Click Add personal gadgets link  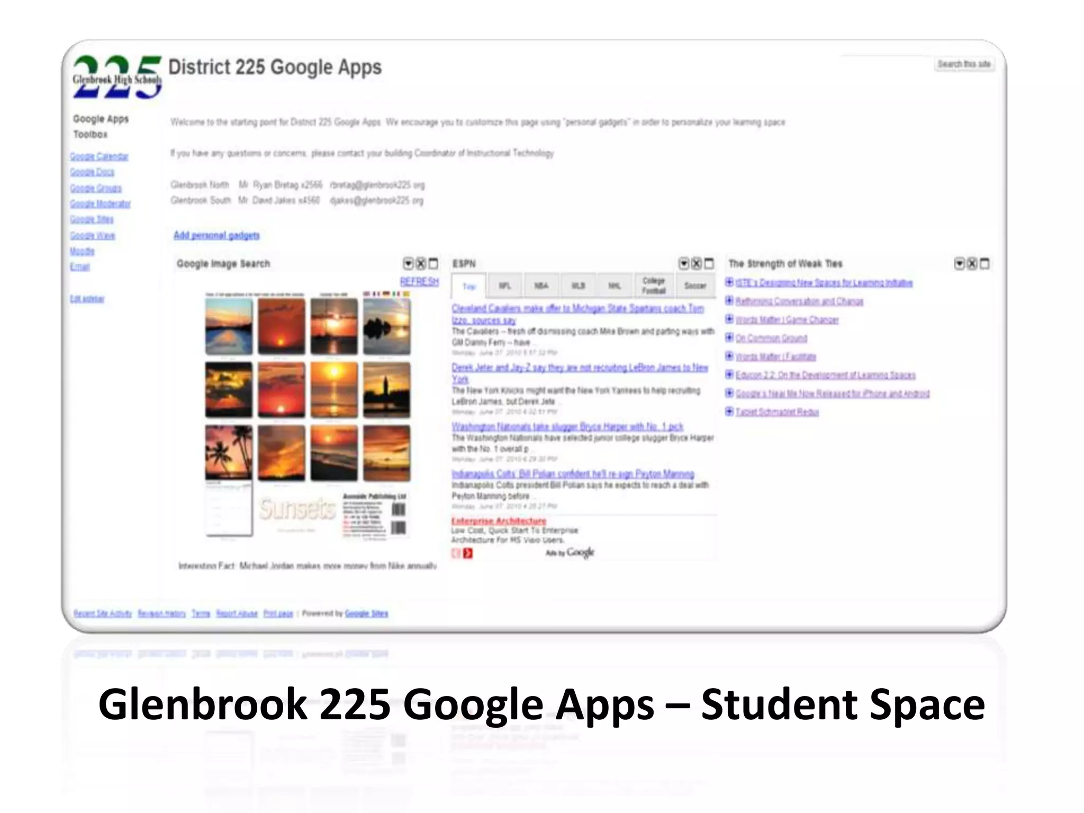[x=216, y=236]
